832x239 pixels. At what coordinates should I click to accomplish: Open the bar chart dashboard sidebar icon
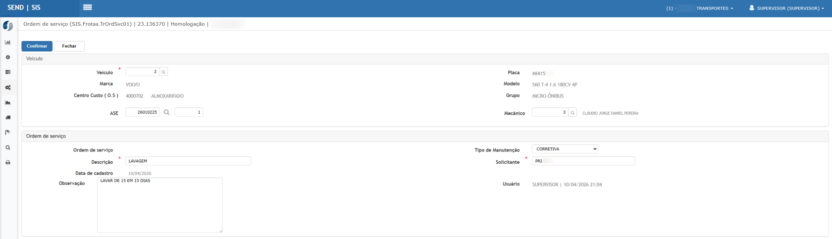click(8, 43)
